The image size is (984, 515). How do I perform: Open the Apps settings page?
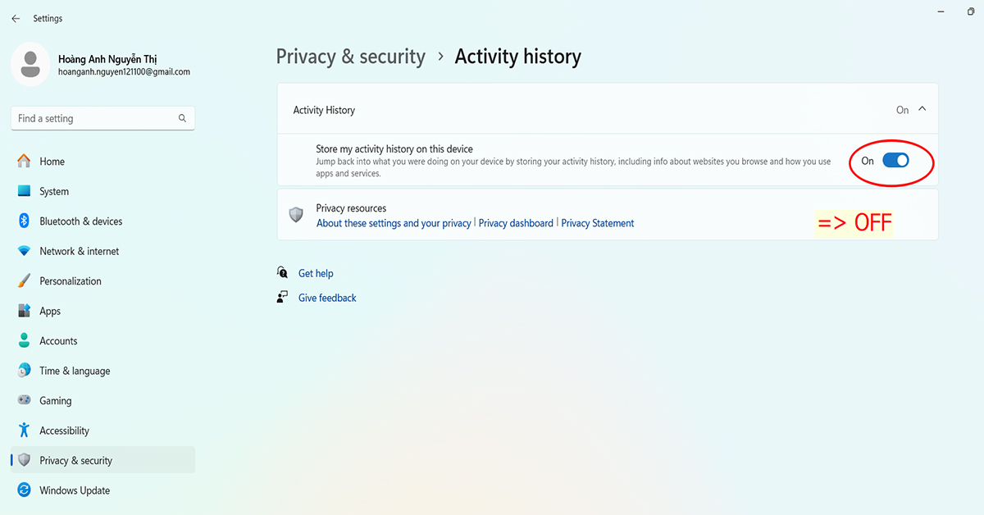50,312
